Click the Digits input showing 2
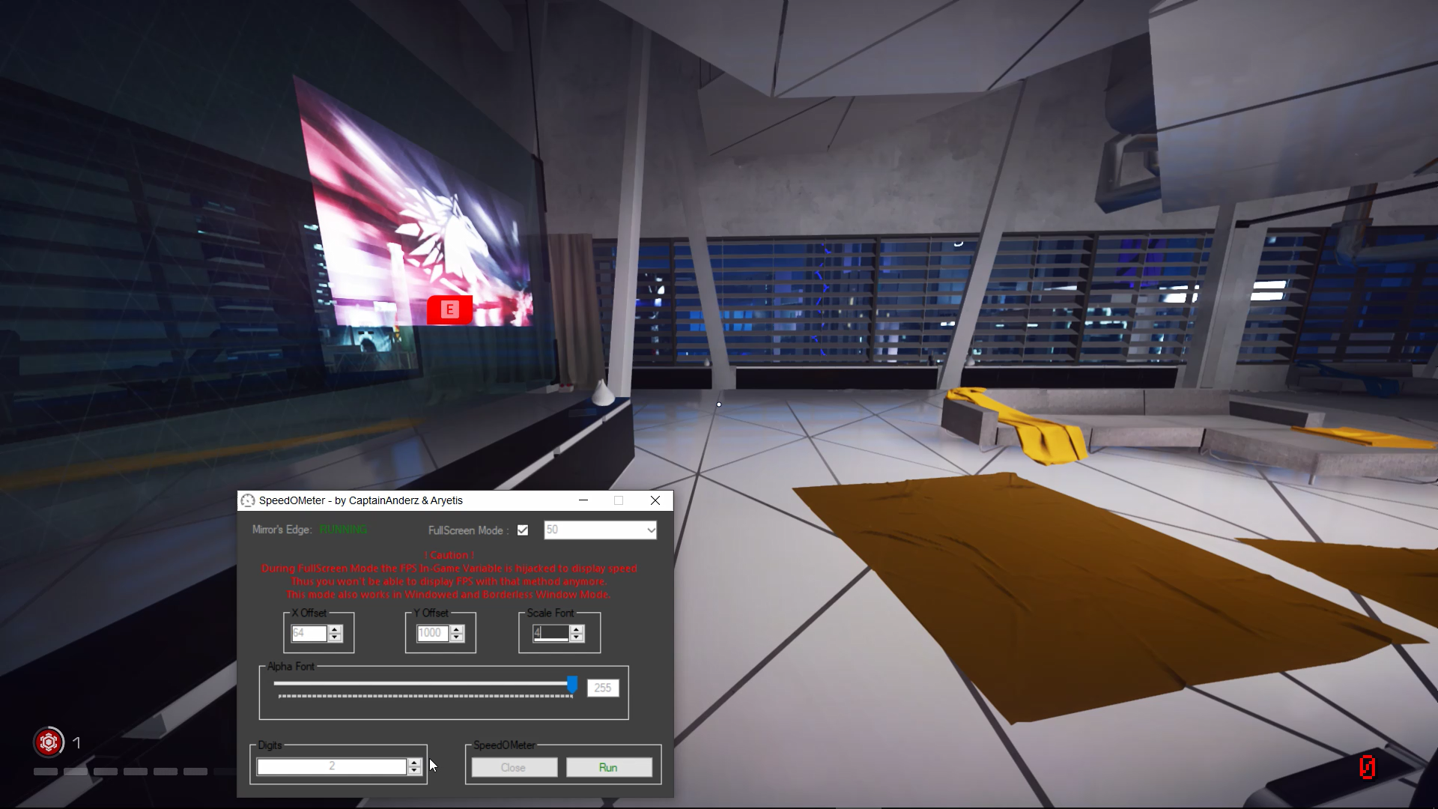The height and width of the screenshot is (809, 1438). tap(332, 766)
